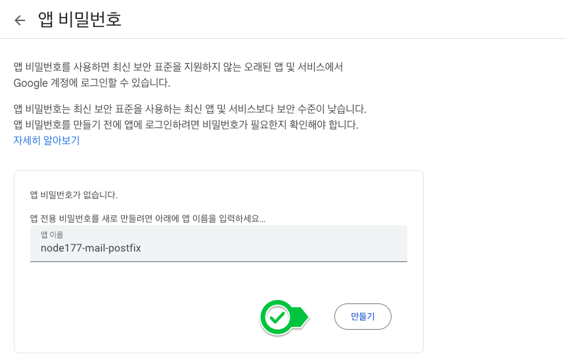The width and height of the screenshot is (565, 354).
Task: Open the 자세히 알아보기 link
Action: pos(47,141)
